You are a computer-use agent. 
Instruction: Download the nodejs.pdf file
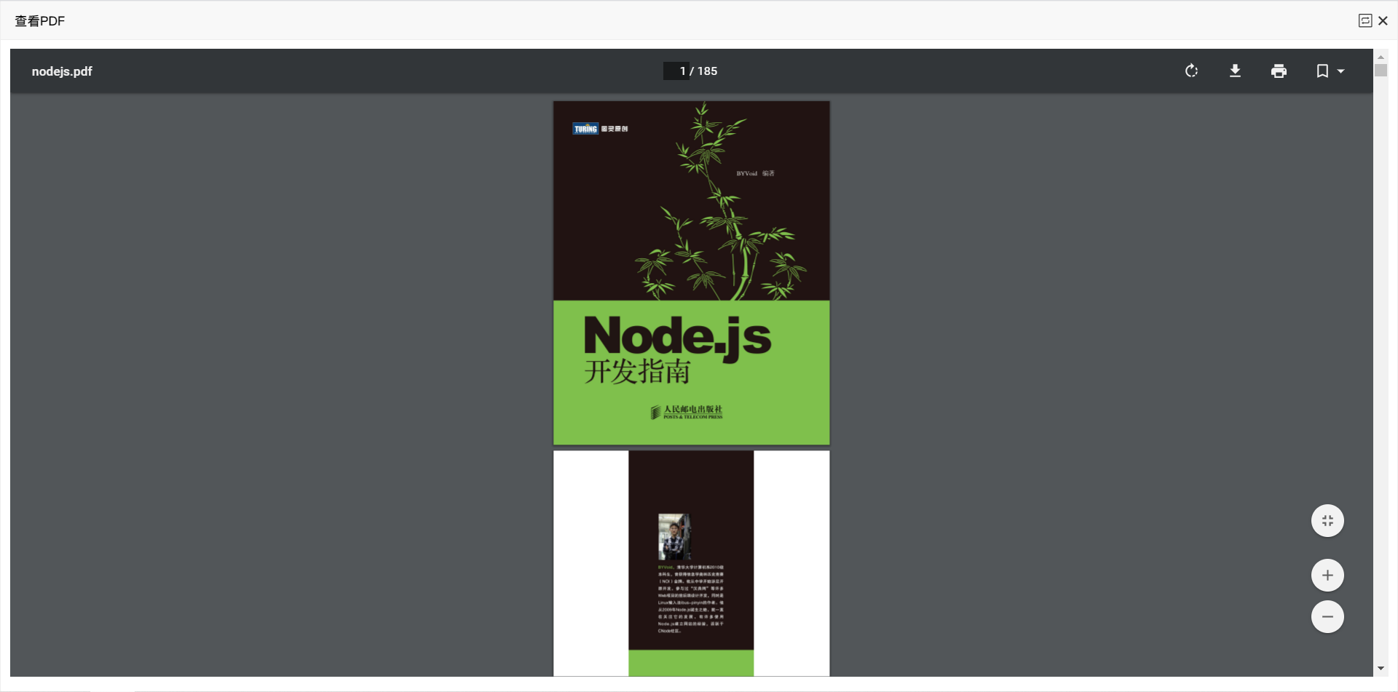coord(1235,71)
